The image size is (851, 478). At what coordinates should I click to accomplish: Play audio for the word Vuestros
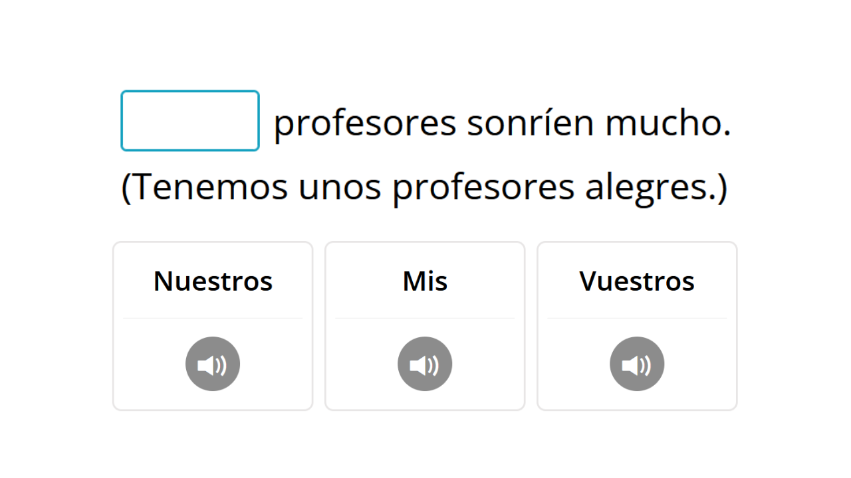click(637, 364)
